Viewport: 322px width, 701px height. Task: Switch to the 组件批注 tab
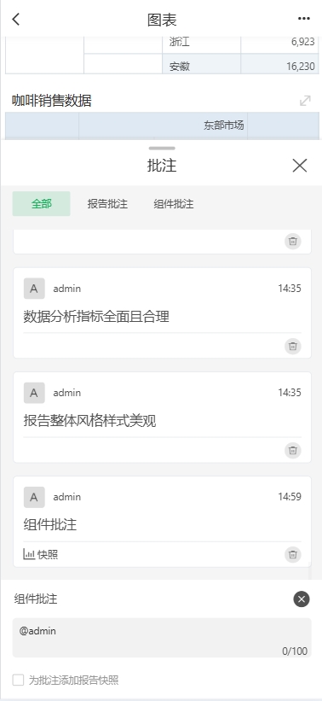[174, 204]
